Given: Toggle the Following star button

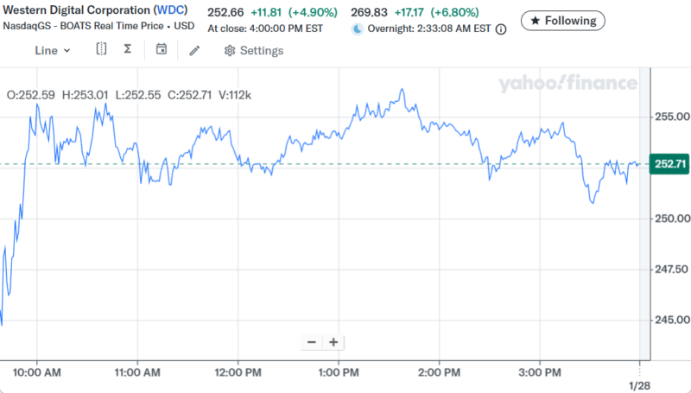Looking at the screenshot, I should [563, 20].
